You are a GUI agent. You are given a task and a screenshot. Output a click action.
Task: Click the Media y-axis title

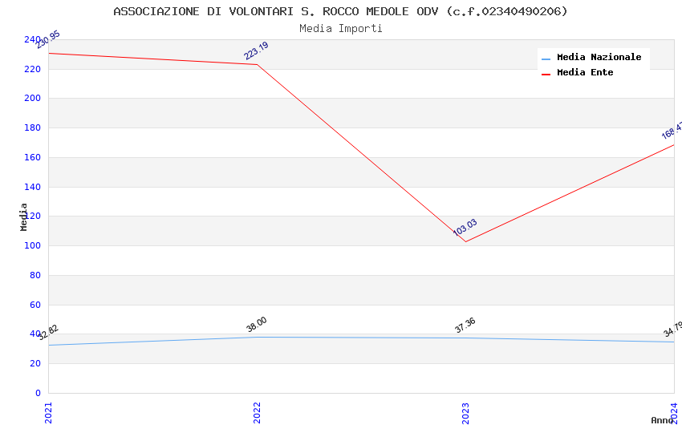(x=23, y=216)
